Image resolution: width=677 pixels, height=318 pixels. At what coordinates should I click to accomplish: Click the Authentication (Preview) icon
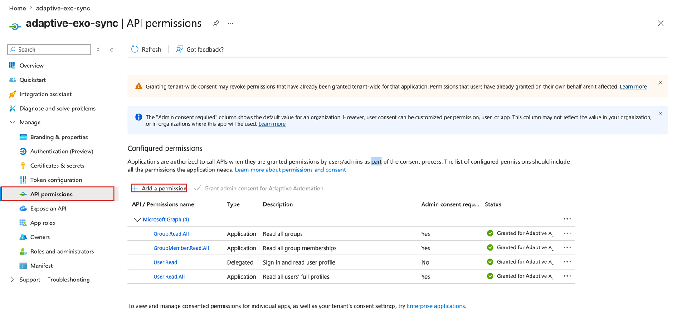click(x=23, y=151)
